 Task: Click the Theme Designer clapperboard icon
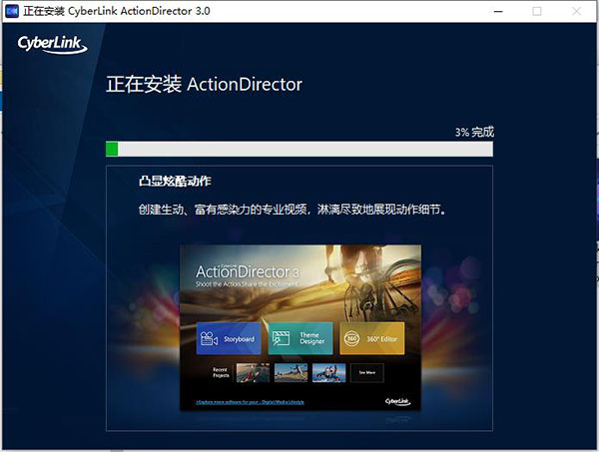(x=281, y=338)
